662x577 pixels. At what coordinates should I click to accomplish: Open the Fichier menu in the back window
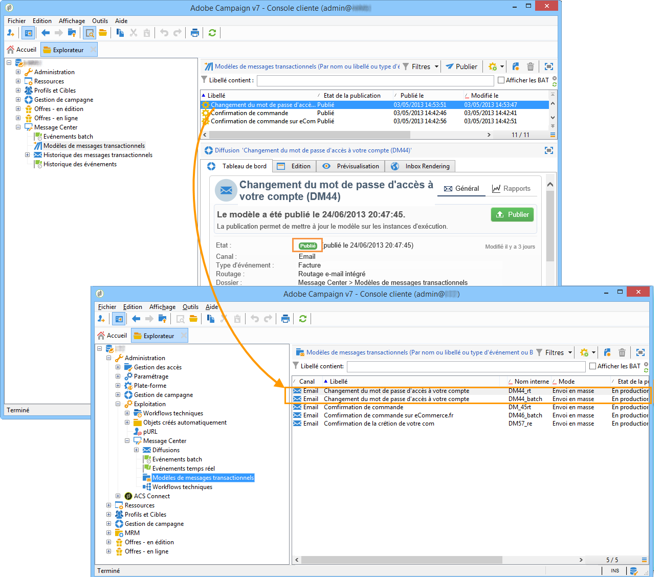[17, 21]
